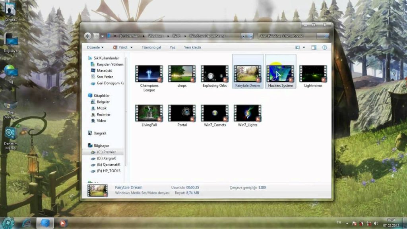Toggle the preview pane button

[314, 47]
